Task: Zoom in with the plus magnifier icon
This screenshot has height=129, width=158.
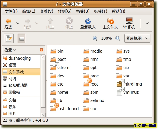Action: pyautogui.click(x=118, y=38)
